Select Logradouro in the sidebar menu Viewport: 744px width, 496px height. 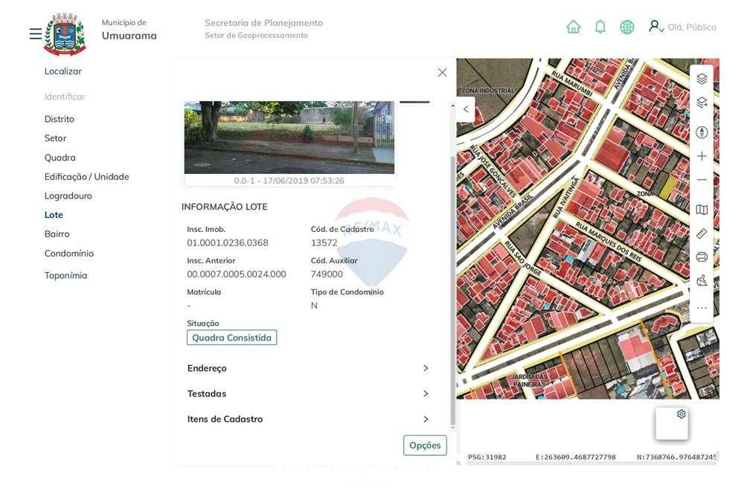click(68, 196)
